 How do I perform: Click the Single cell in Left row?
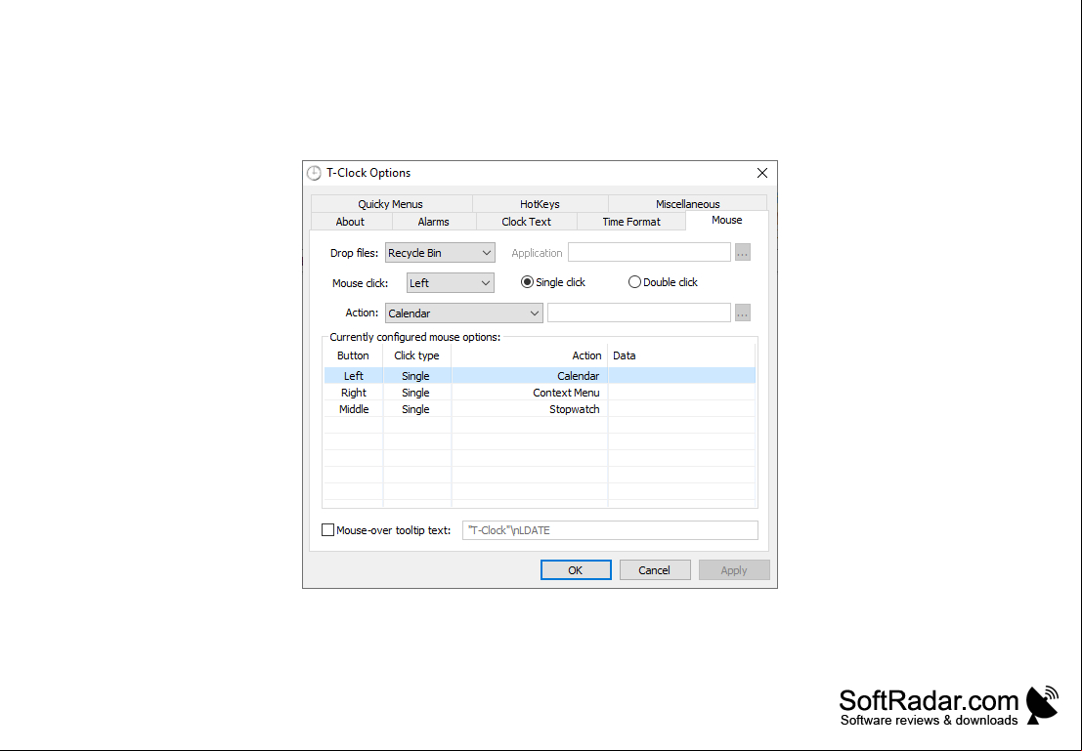click(416, 376)
